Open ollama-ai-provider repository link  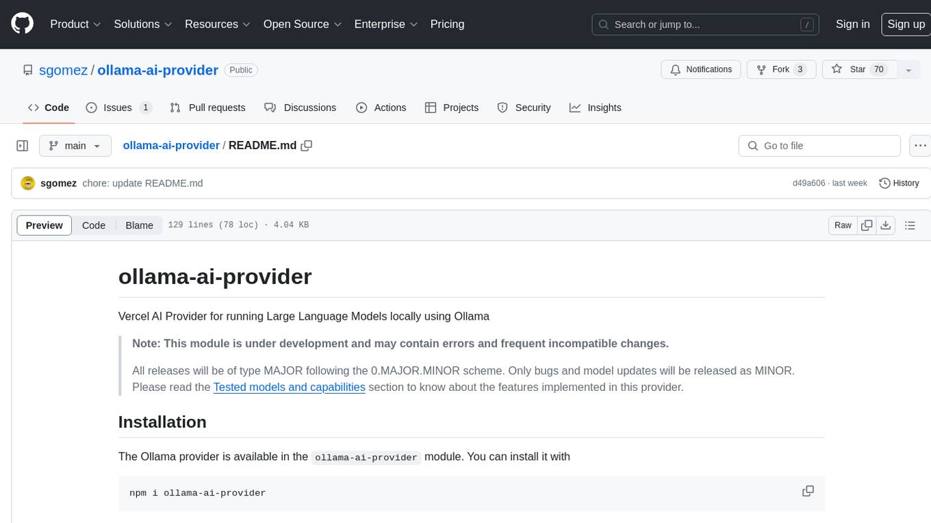point(157,70)
